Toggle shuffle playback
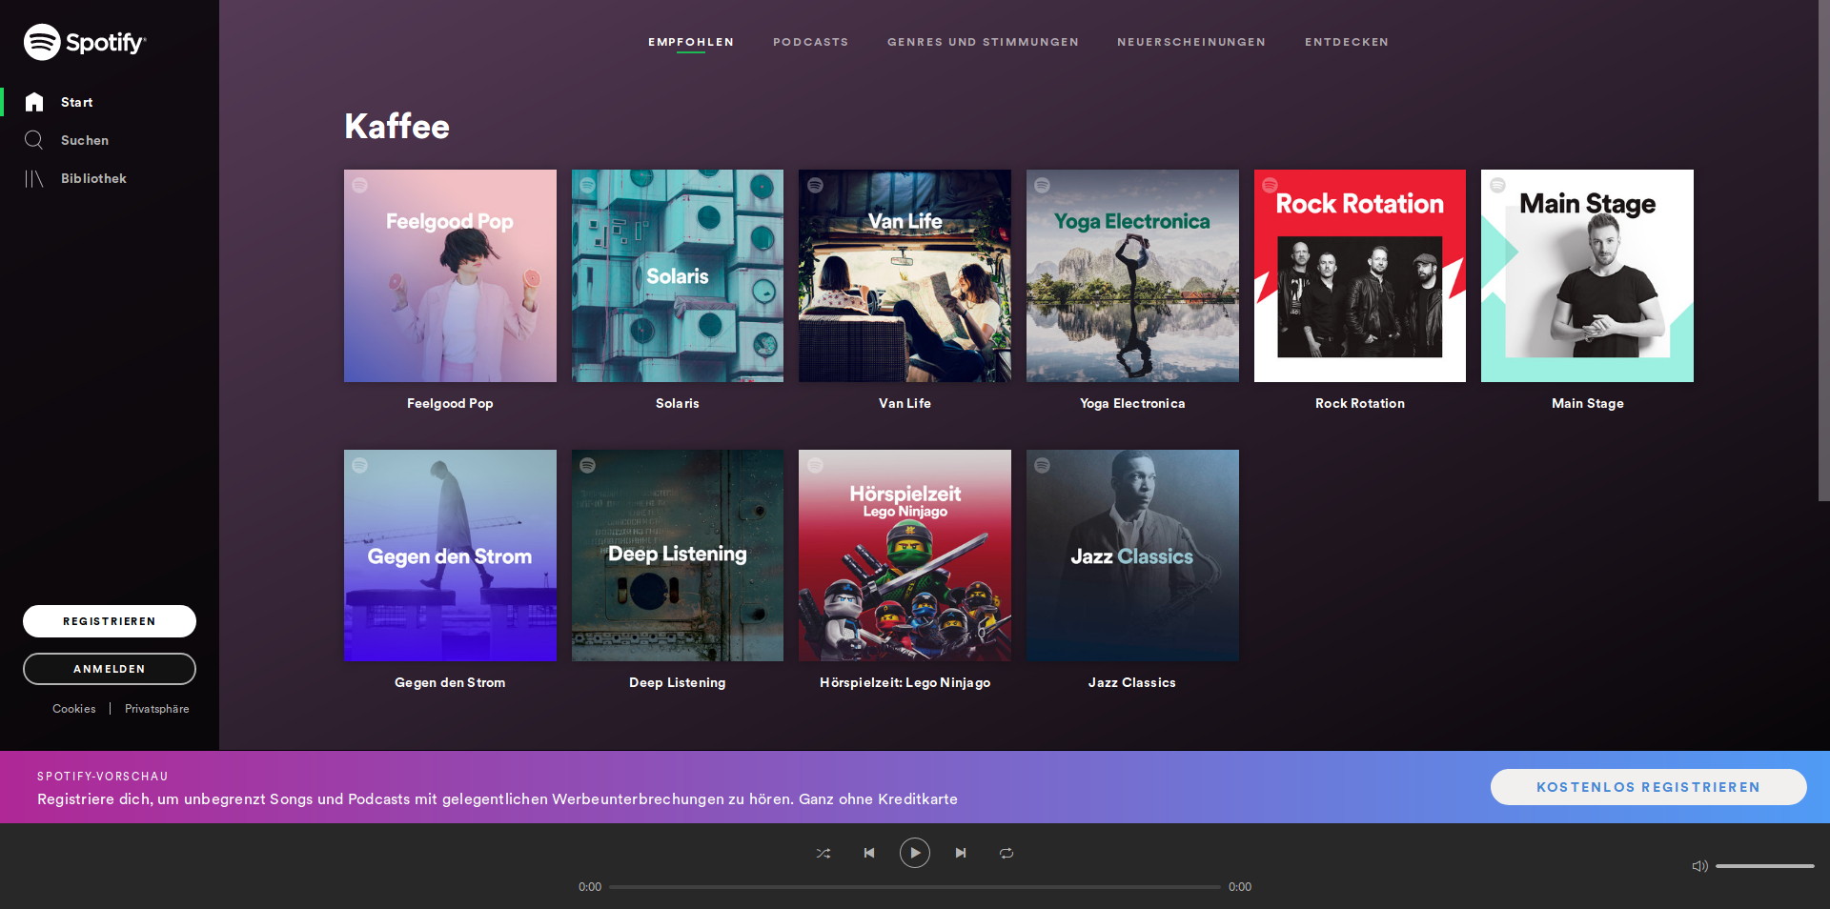 pyautogui.click(x=823, y=853)
